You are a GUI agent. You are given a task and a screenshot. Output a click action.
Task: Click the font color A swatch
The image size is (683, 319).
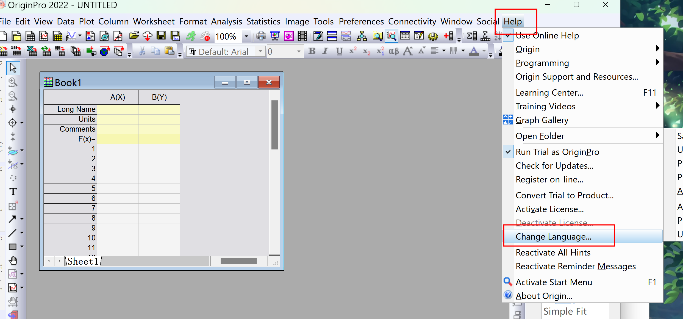[x=474, y=51]
